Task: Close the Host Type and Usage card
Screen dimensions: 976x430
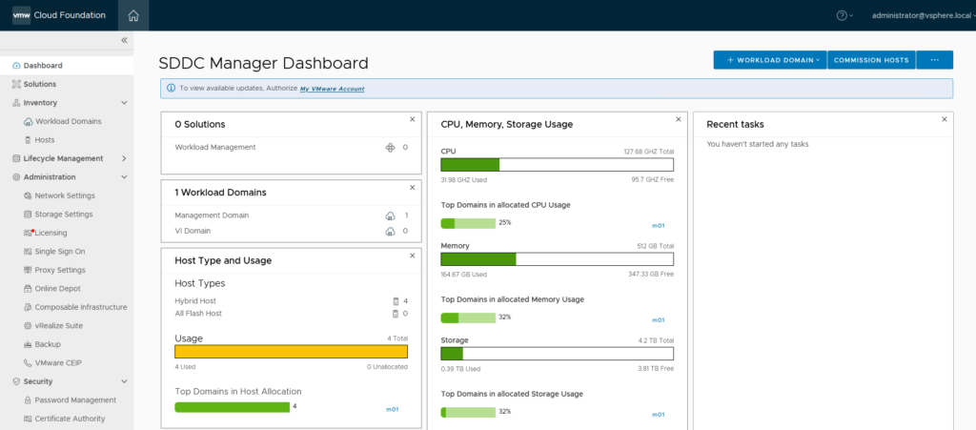Action: pos(412,256)
